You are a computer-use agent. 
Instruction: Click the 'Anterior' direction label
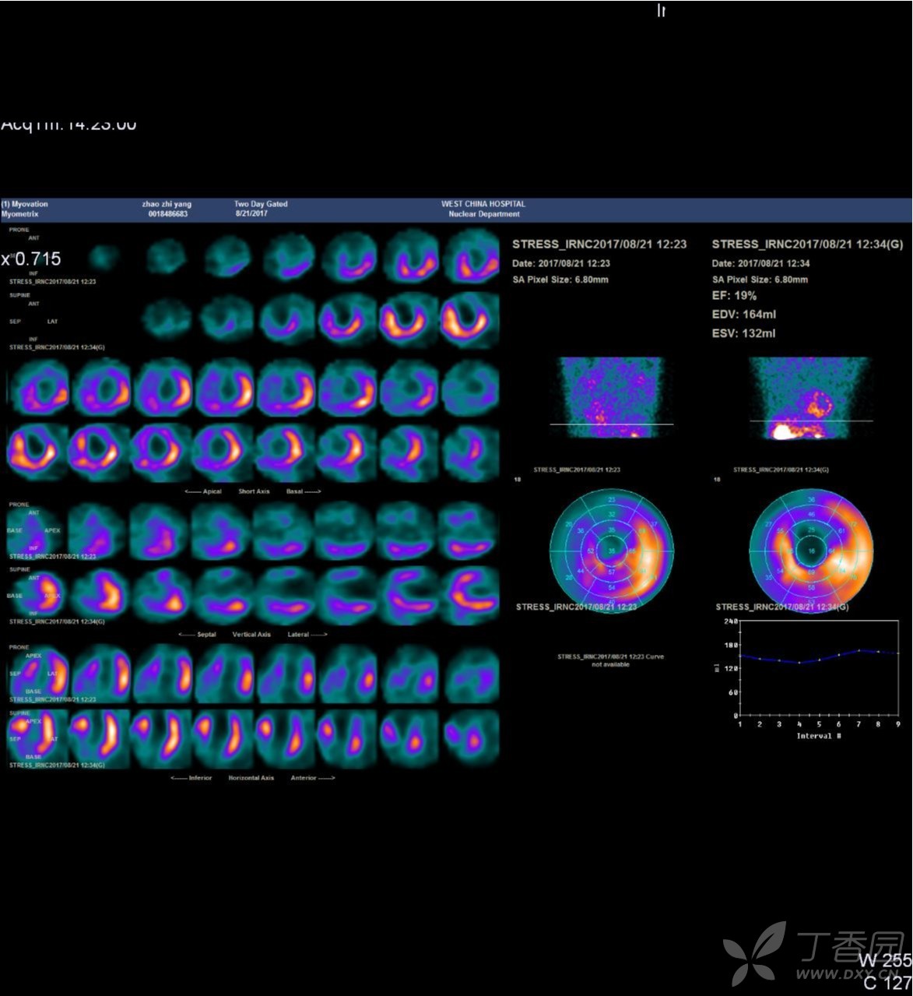pyautogui.click(x=304, y=778)
